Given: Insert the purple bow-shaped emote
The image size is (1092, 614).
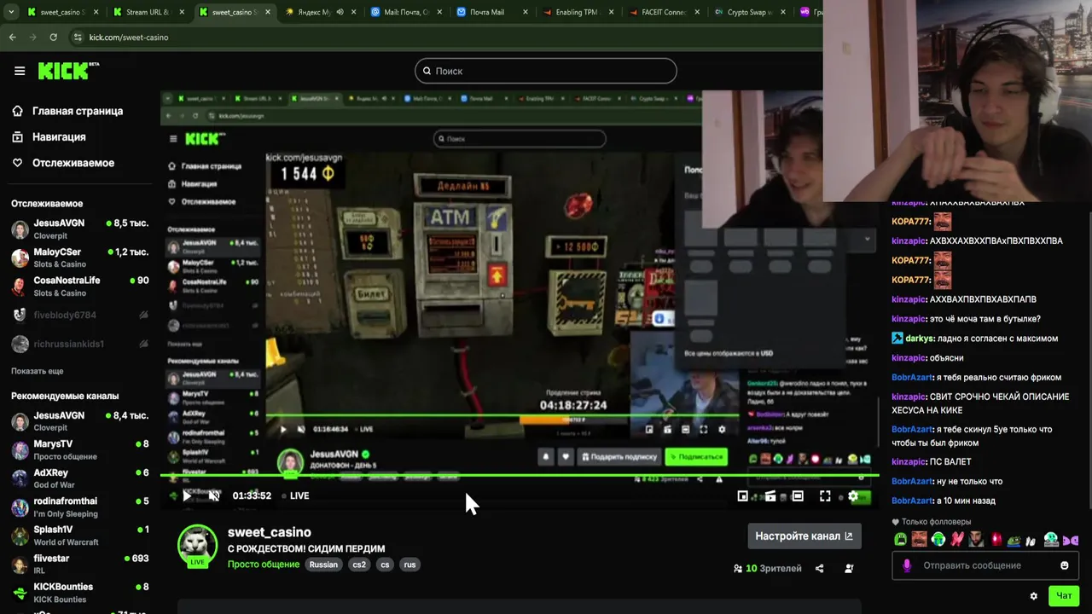Looking at the screenshot, I should point(1071,540).
